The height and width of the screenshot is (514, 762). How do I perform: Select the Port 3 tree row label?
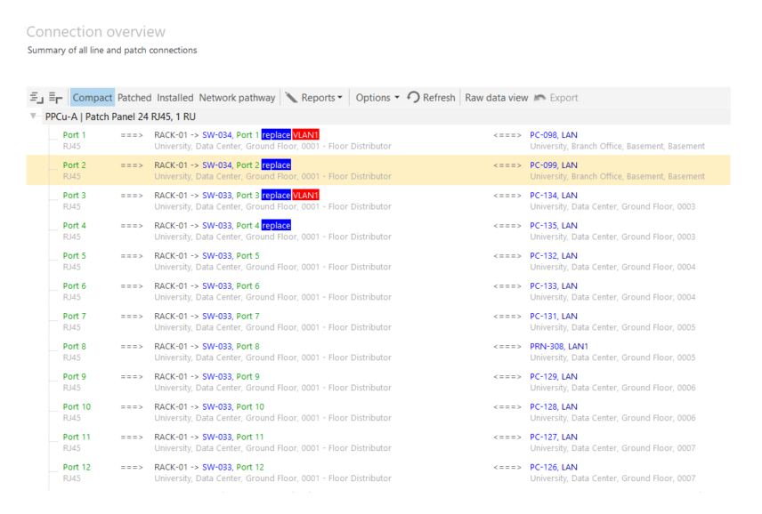[74, 195]
